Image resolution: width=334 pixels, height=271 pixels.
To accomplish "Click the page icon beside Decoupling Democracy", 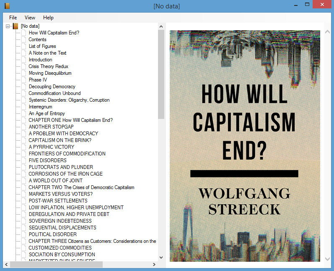I will pyautogui.click(x=23, y=87).
